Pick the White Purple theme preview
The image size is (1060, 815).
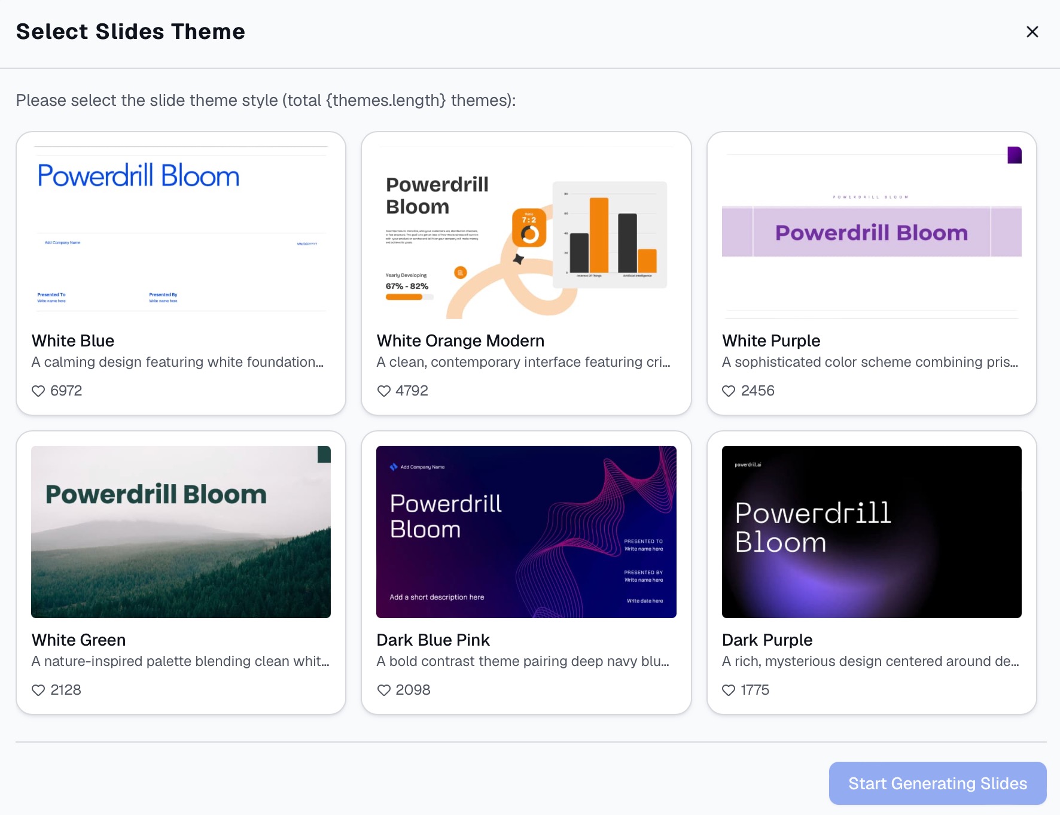[x=872, y=233]
